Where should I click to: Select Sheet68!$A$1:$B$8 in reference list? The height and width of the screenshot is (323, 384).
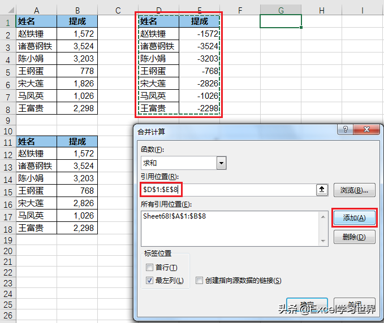point(174,216)
